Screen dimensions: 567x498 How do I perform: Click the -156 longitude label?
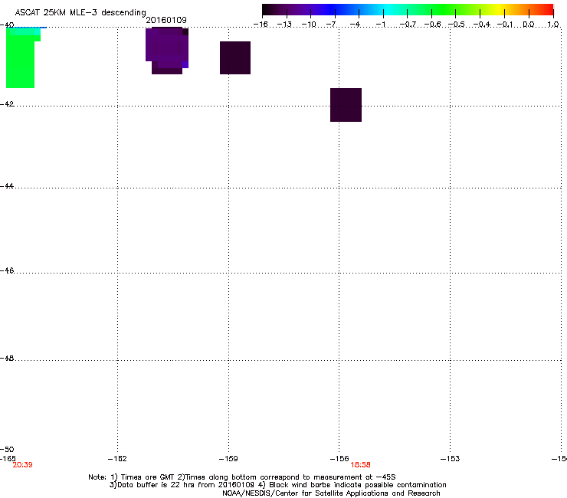tap(339, 459)
